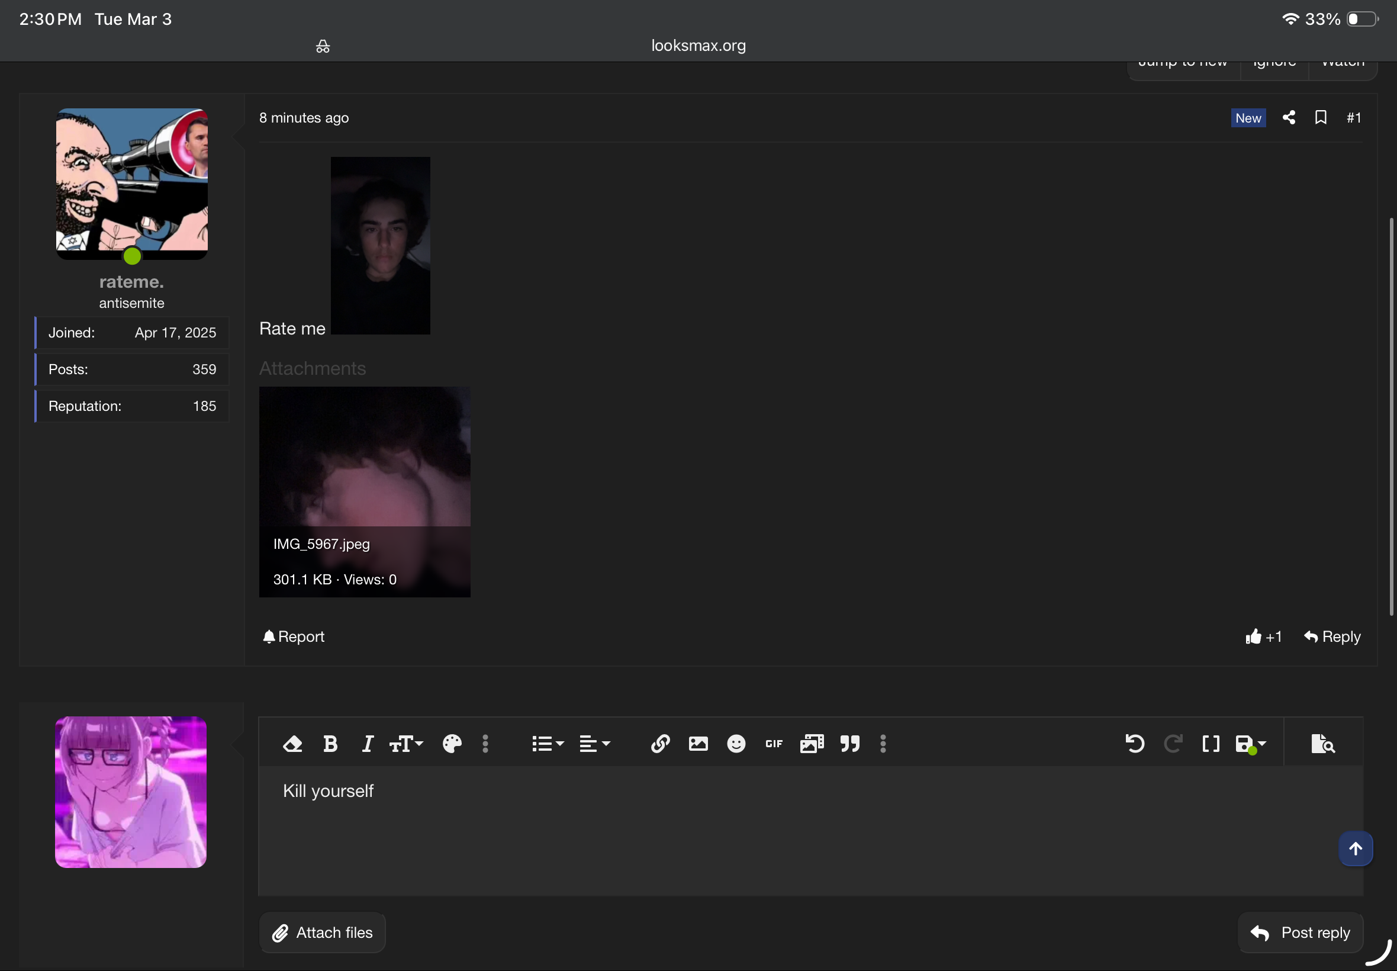Screen dimensions: 1397x971
Task: Toggle BB code mode brackets icon
Action: [1211, 744]
